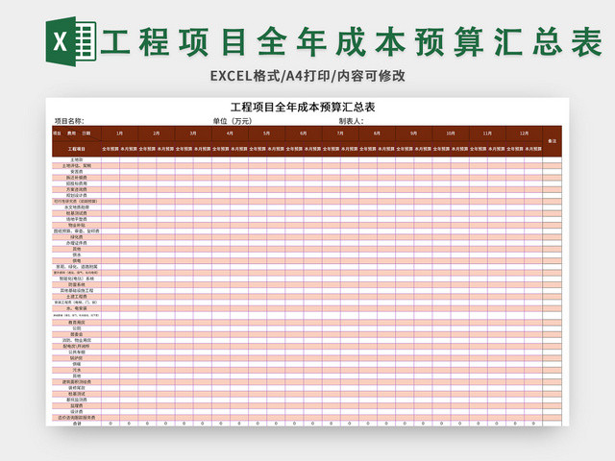The width and height of the screenshot is (615, 461).
Task: Select the 公共车棚 row label
Action: coord(77,352)
